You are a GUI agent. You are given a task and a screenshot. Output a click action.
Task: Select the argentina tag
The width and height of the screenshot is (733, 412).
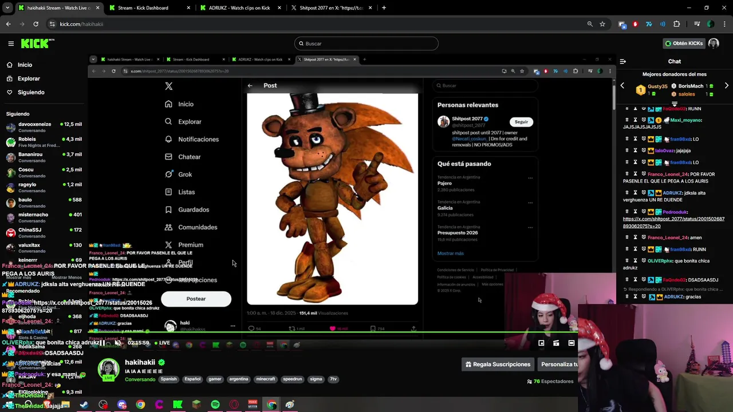[x=239, y=379]
